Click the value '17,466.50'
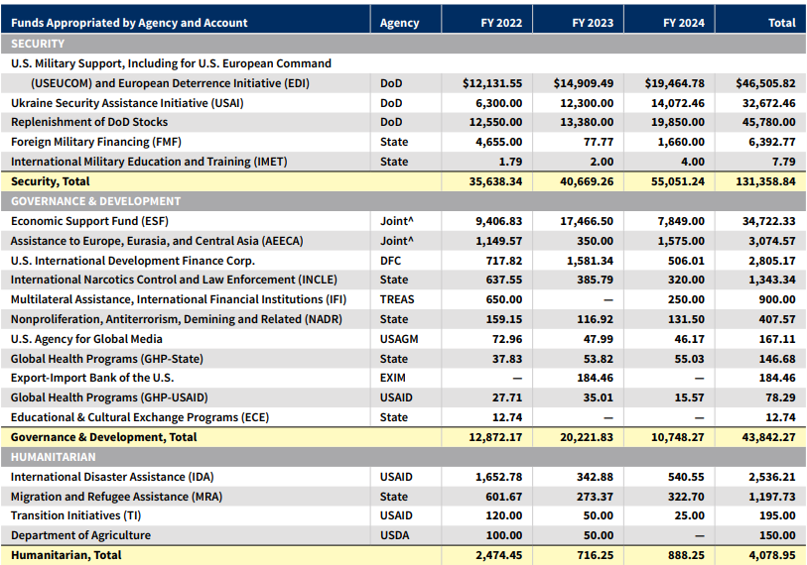Image resolution: width=807 pixels, height=565 pixels. coord(587,221)
